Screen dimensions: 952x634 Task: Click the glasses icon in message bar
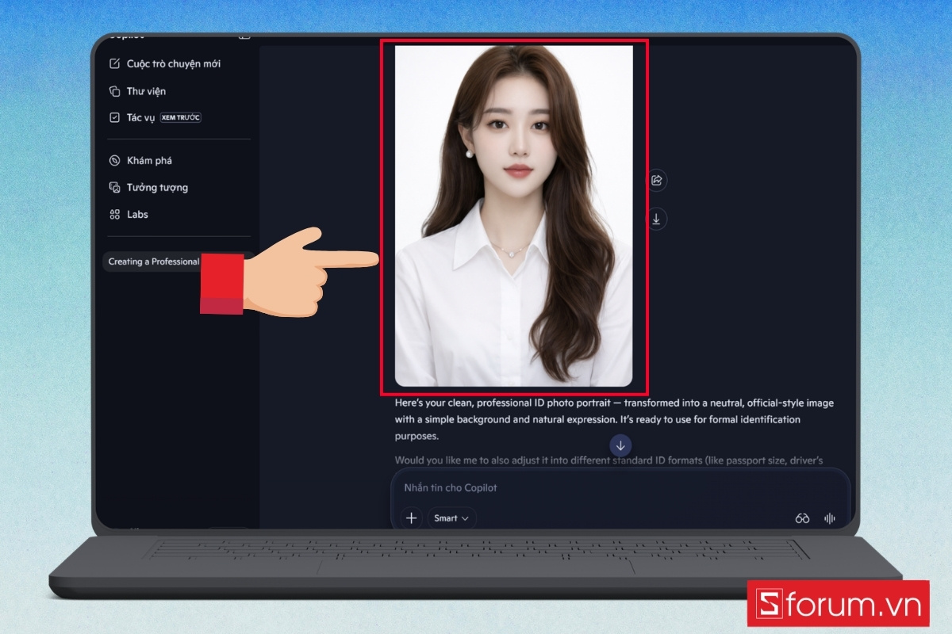(x=802, y=518)
